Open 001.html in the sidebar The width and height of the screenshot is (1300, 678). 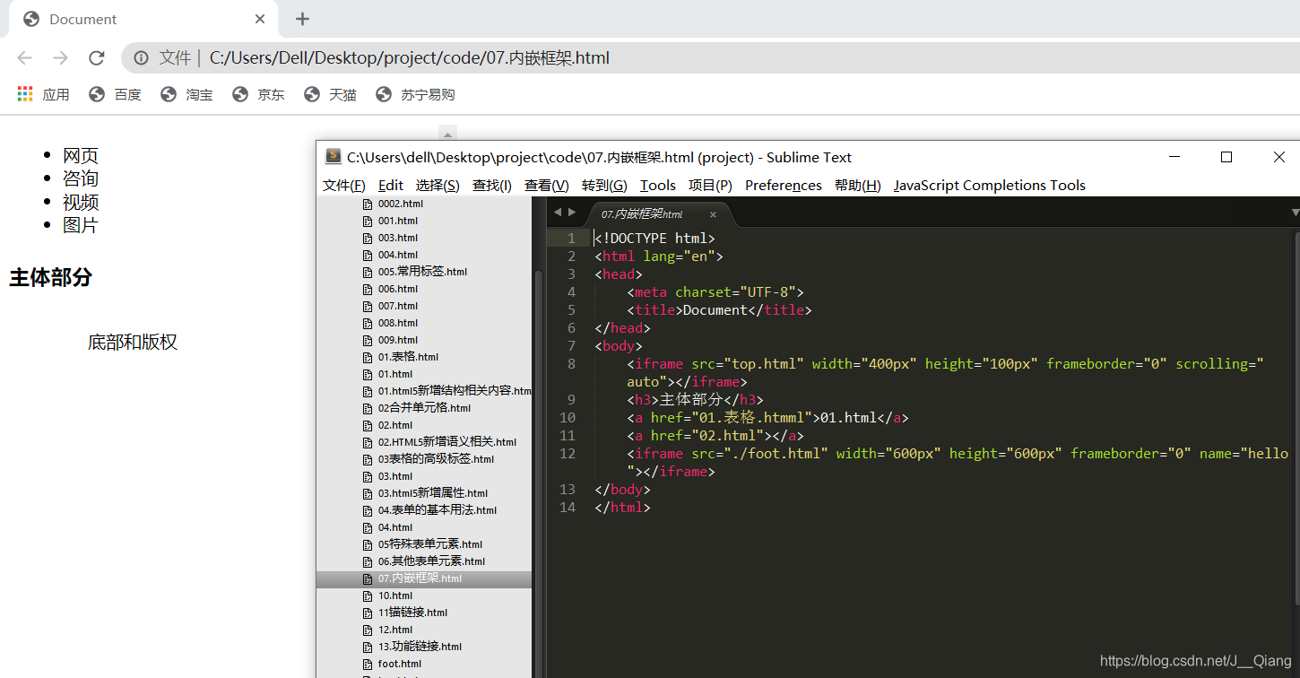(x=398, y=221)
